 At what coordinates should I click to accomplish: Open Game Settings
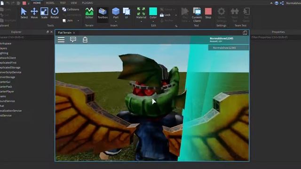pyautogui.click(x=222, y=15)
